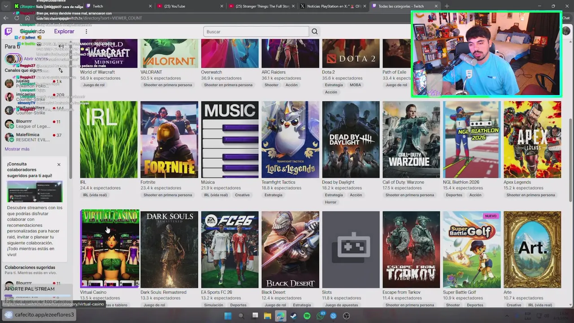This screenshot has height=323, width=574.
Task: Select Juego de rol tag under World of Warcraft
Action: 94,85
